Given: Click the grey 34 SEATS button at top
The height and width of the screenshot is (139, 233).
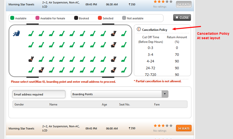Looking at the screenshot, I should (184, 4).
